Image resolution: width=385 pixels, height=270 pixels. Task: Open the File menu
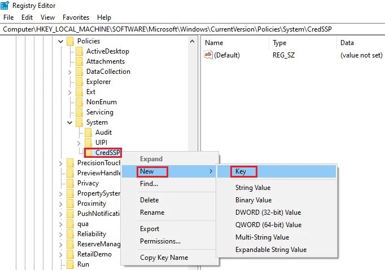pyautogui.click(x=8, y=17)
